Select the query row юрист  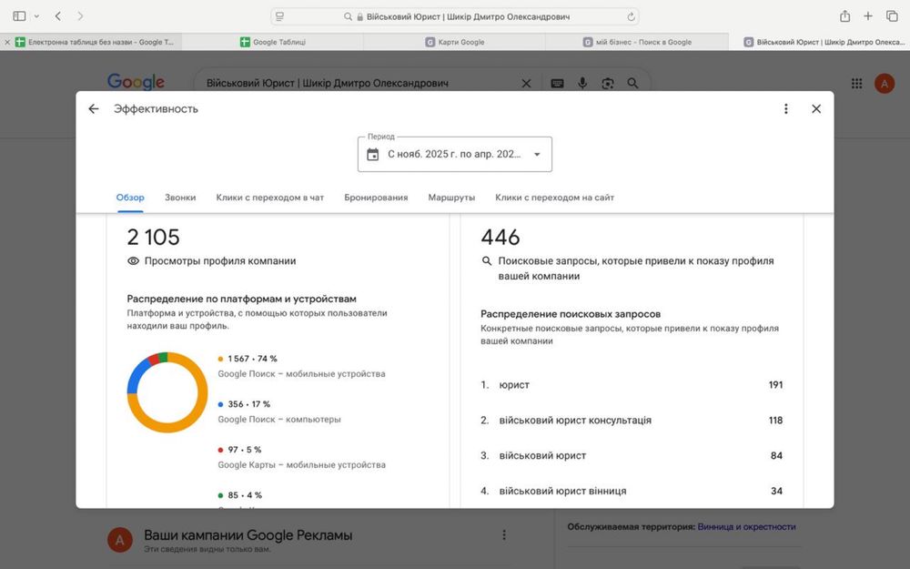click(x=632, y=385)
